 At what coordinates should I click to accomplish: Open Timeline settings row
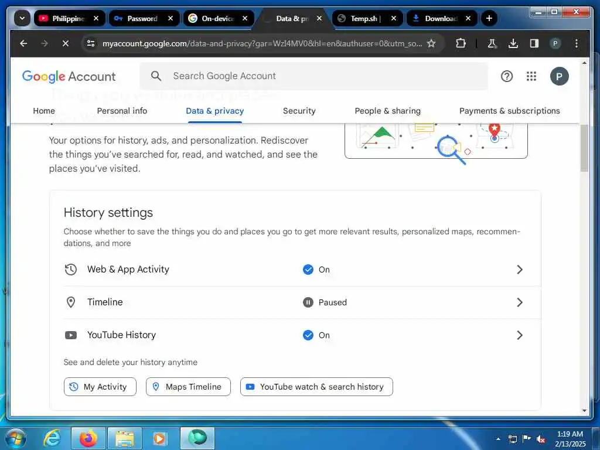pyautogui.click(x=302, y=302)
